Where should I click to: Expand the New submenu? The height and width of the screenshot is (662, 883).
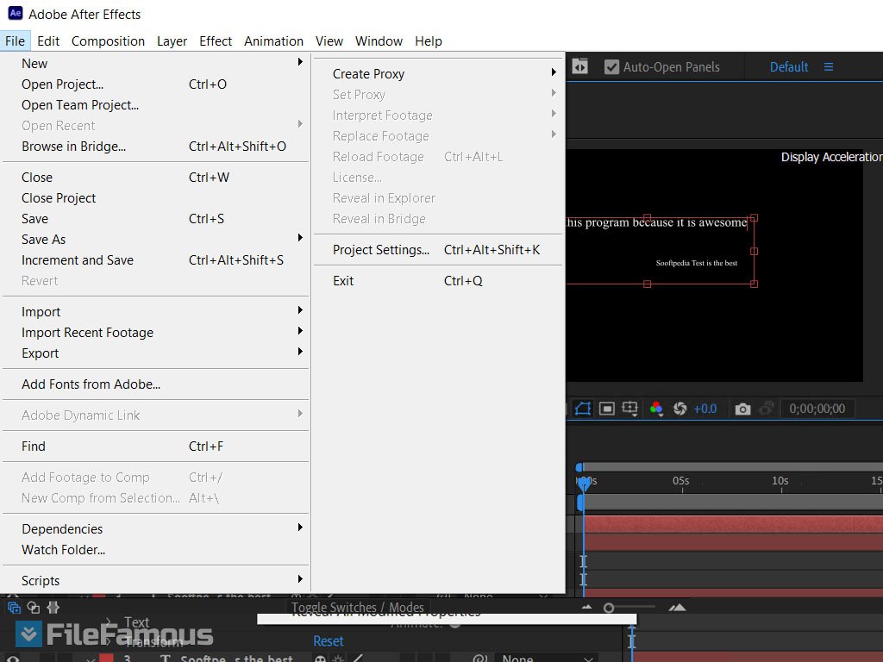click(x=156, y=64)
